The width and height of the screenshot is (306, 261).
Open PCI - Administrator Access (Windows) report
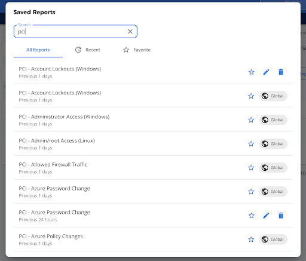click(153, 120)
